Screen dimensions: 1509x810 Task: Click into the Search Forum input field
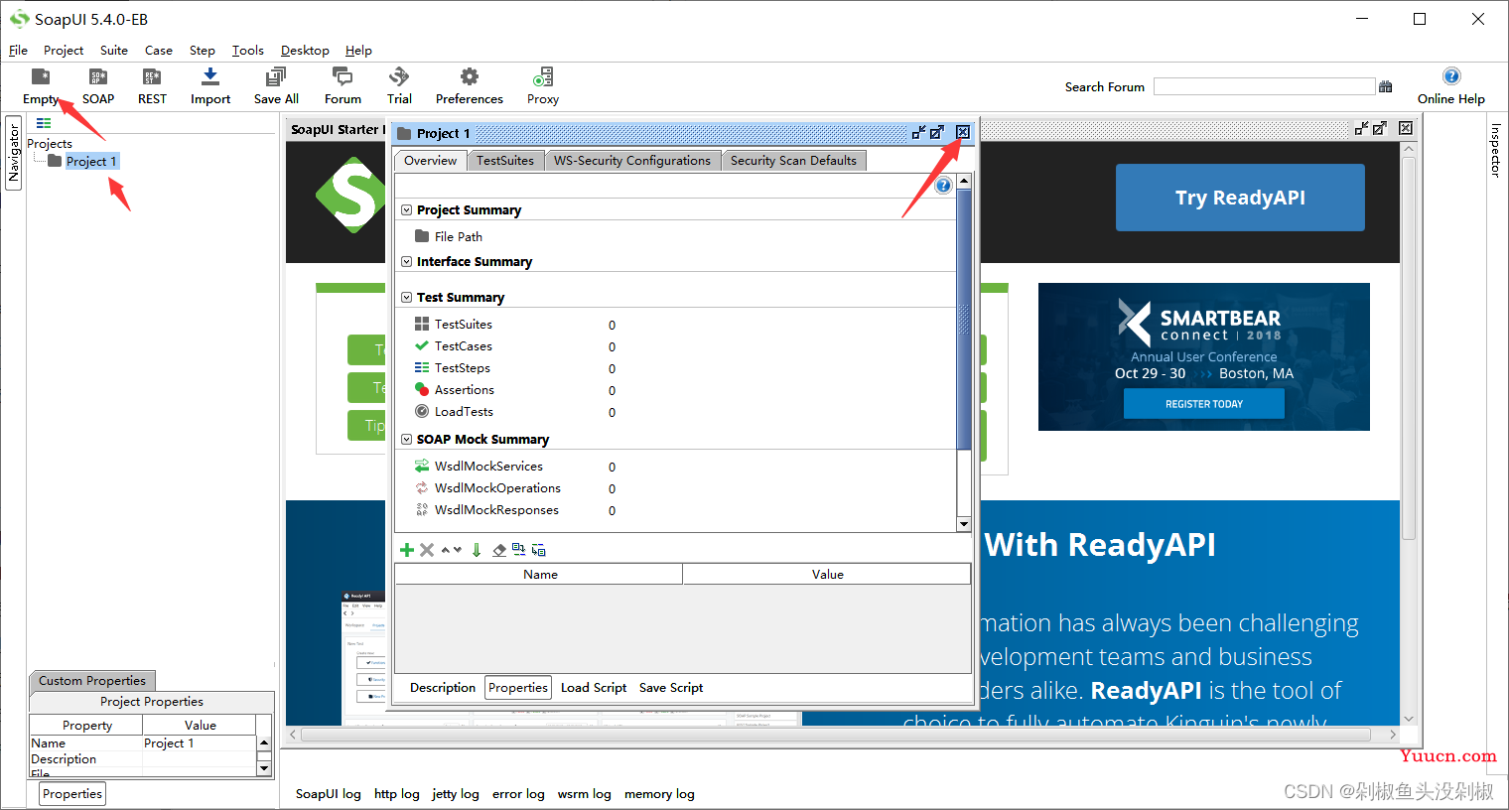(x=1264, y=87)
